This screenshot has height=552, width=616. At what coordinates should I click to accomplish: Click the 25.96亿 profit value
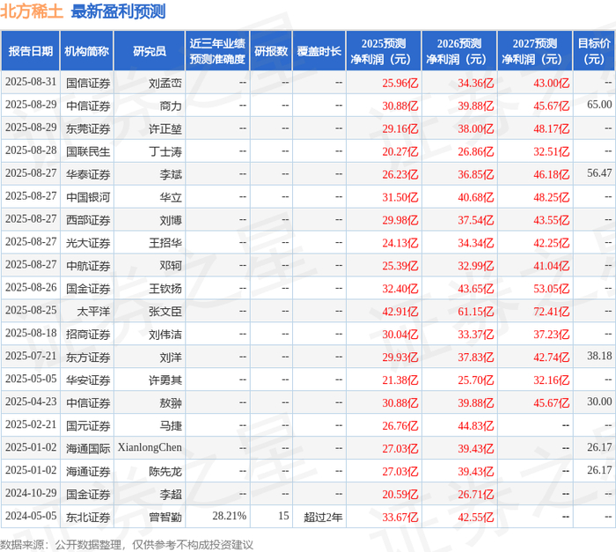[400, 83]
